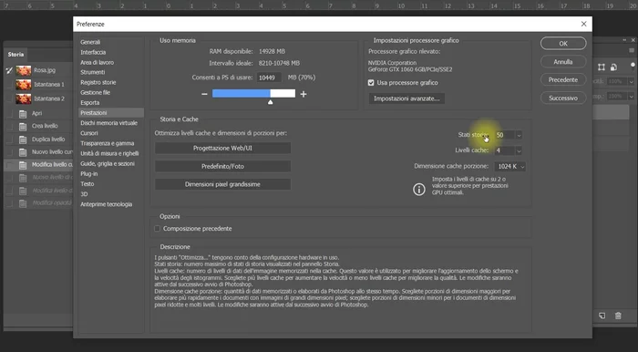638x352 pixels.
Task: Open the Stati storia dropdown arrow
Action: [x=519, y=135]
